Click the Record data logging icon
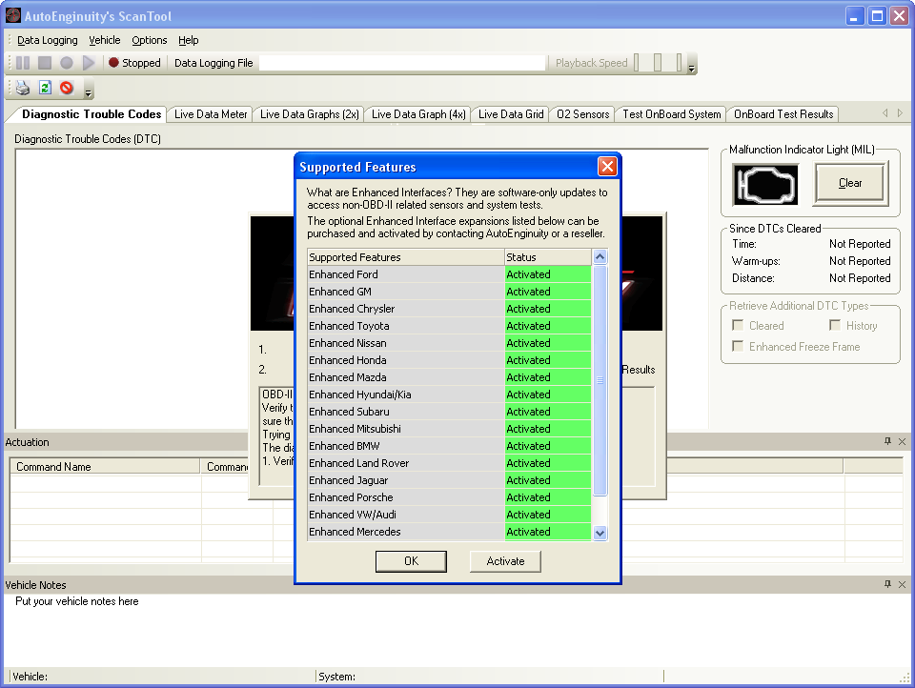Image resolution: width=915 pixels, height=688 pixels. coord(67,63)
